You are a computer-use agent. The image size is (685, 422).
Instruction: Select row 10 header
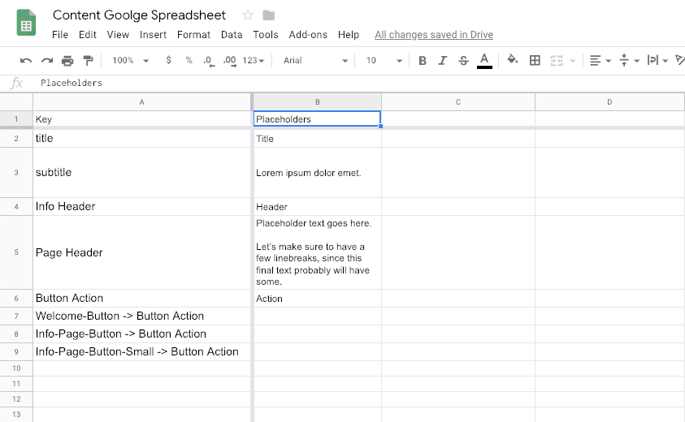click(16, 368)
